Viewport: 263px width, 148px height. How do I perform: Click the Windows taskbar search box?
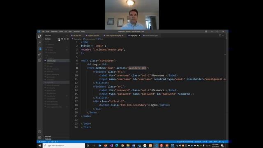pyautogui.click(x=64, y=146)
